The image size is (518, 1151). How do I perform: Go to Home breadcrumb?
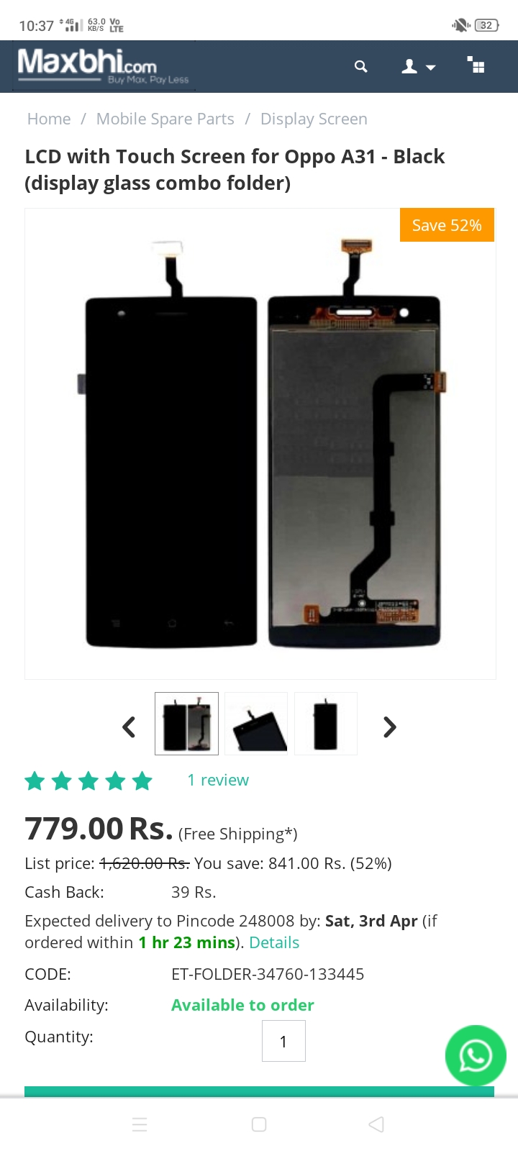coord(49,119)
